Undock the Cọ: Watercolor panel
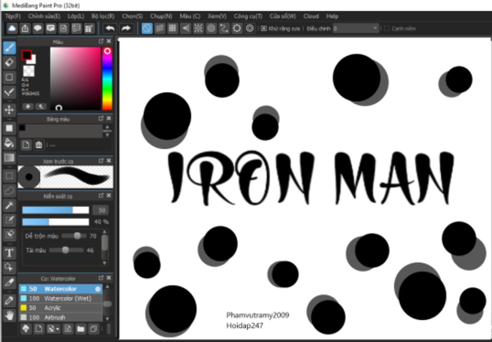 click(101, 278)
